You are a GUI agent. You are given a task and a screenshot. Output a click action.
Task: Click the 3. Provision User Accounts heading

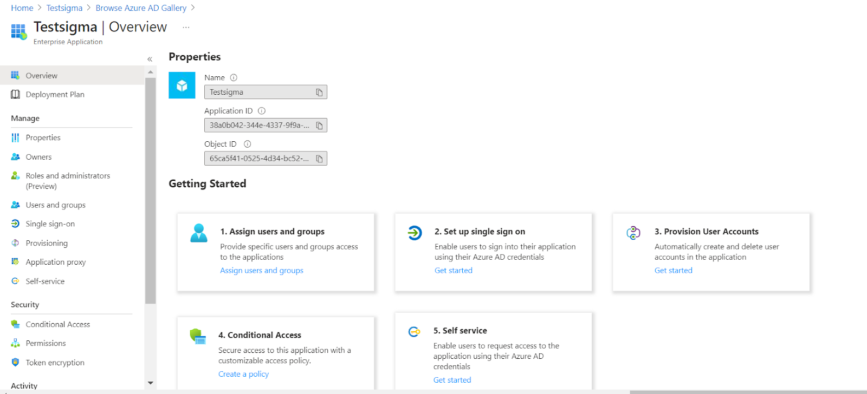707,231
